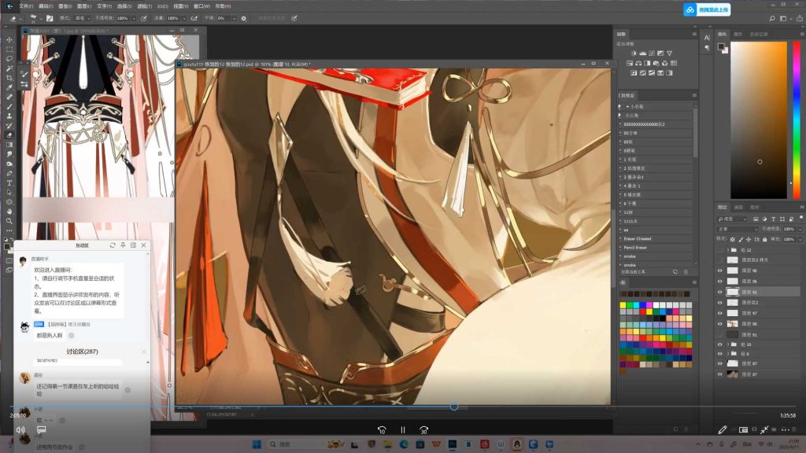This screenshot has height=453, width=806.
Task: Click the volume speaker icon
Action: (x=20, y=430)
